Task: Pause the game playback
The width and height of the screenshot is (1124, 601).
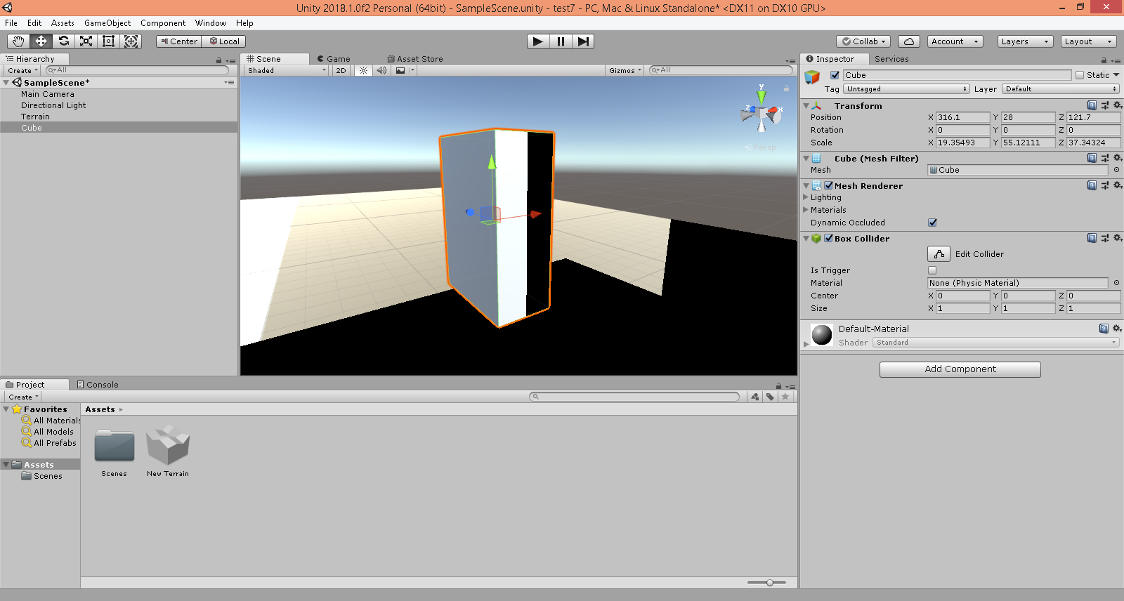Action: tap(561, 41)
